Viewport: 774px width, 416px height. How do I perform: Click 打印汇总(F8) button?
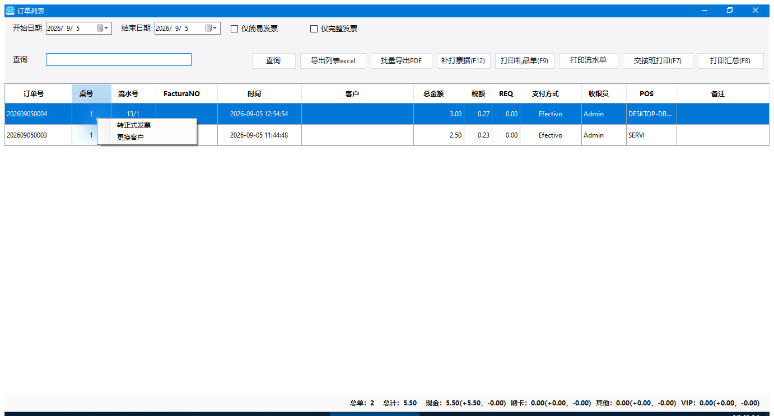(x=730, y=60)
